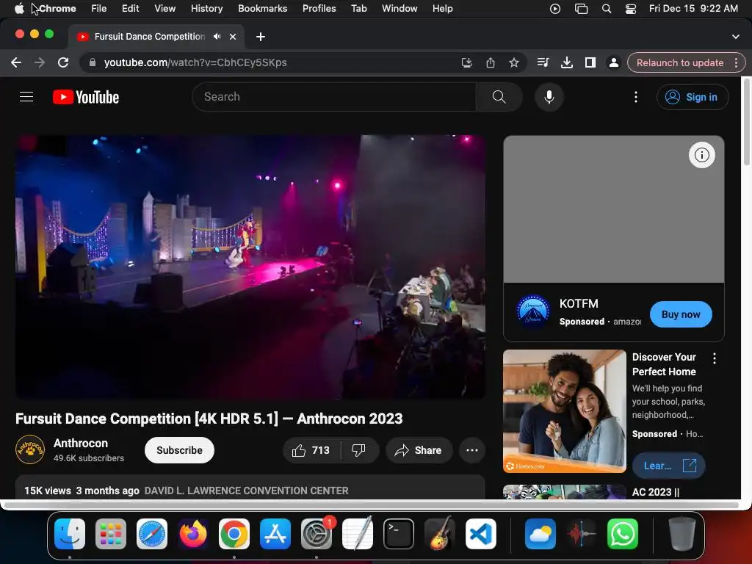Open Screen Mirroring menu bar icon

coord(582,9)
